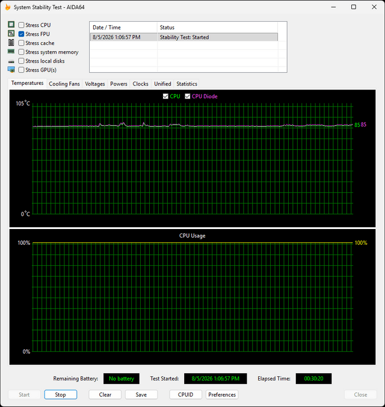Click the 105°C axis label

[23, 103]
